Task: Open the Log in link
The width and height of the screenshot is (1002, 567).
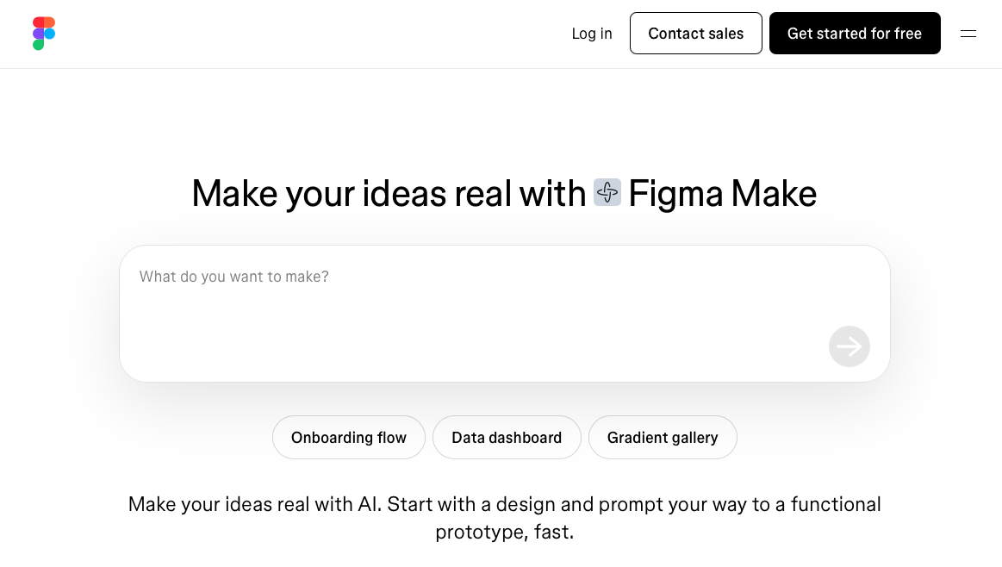Action: (x=591, y=33)
